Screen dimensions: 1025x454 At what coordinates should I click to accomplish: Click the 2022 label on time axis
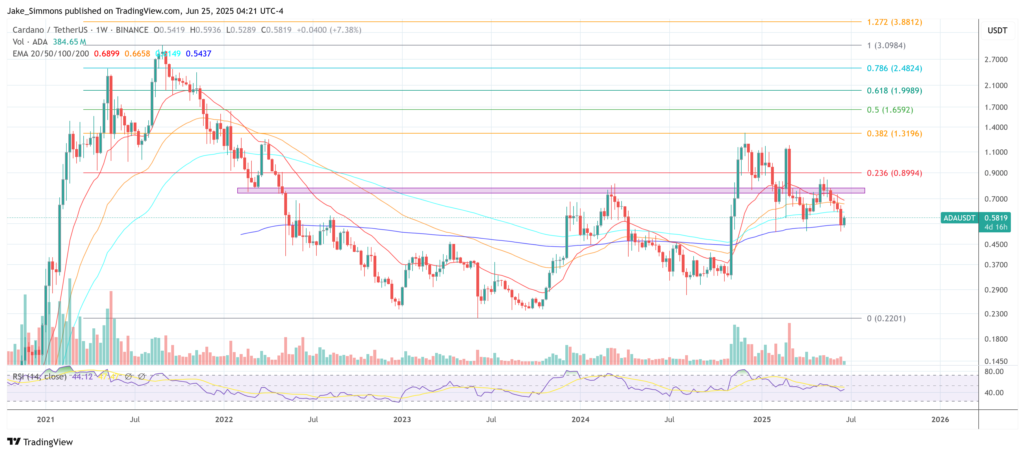point(224,419)
